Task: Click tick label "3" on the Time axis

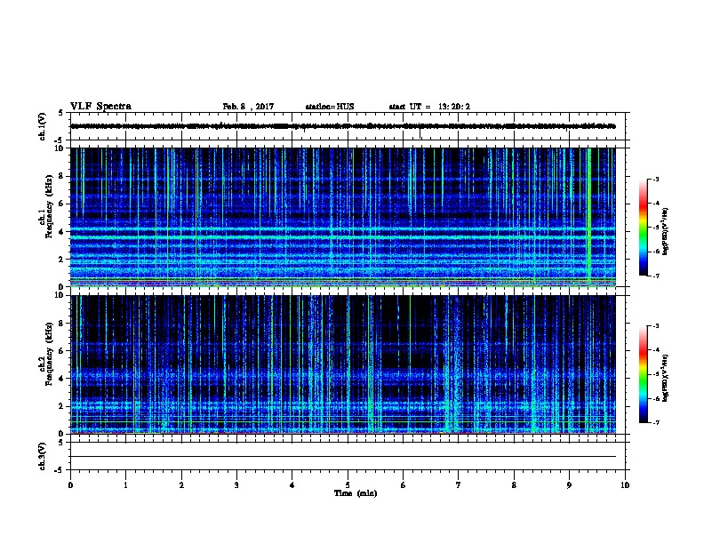Action: tap(236, 484)
